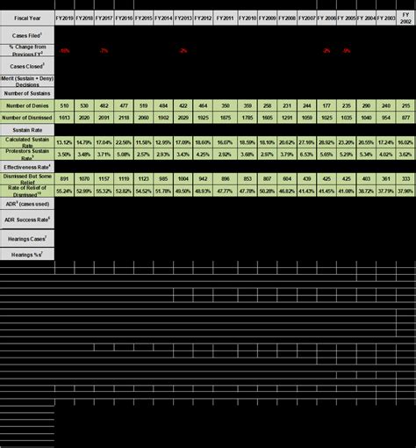Select FY2012 Protestors Sustain Rate 4.25%
The height and width of the screenshot is (448, 416).
coord(203,155)
